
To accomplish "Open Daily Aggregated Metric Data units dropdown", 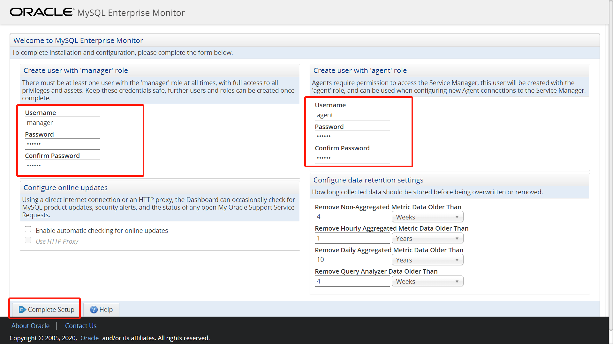I will [x=427, y=260].
